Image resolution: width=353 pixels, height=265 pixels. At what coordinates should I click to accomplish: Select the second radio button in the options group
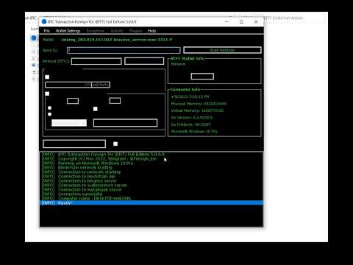tap(49, 114)
